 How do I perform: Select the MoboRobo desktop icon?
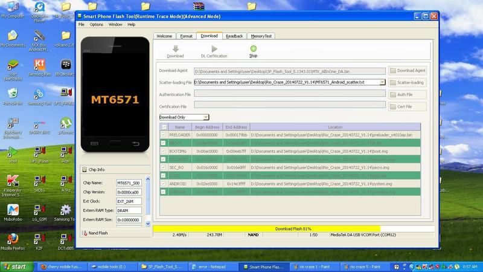[13, 213]
